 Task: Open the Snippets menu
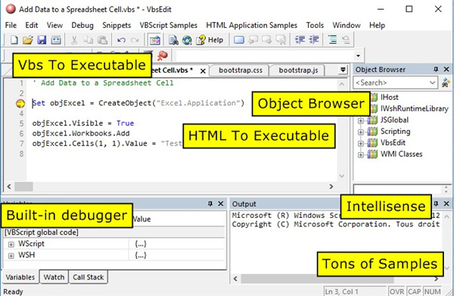pyautogui.click(x=117, y=25)
